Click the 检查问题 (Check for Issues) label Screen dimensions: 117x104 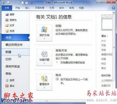[x=44, y=60]
